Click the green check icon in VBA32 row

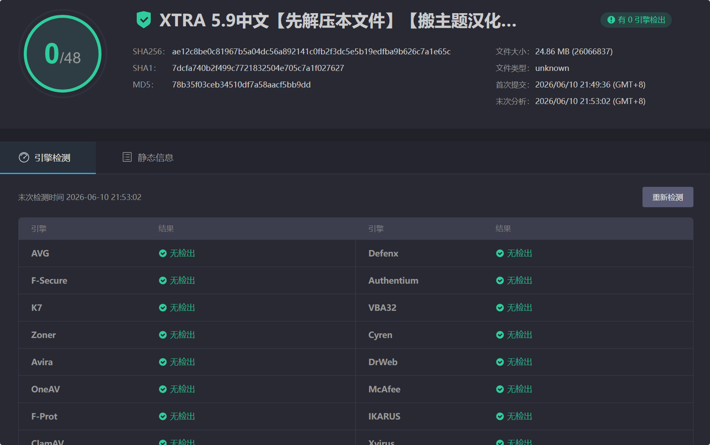click(500, 308)
